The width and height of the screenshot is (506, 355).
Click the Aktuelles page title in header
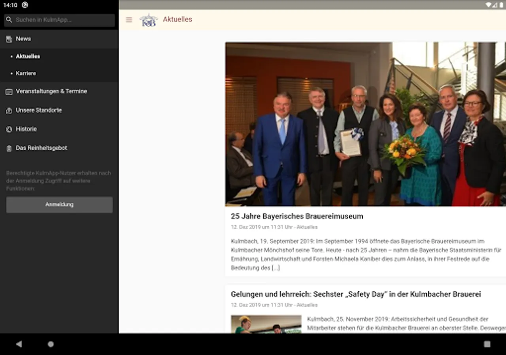[x=177, y=20]
